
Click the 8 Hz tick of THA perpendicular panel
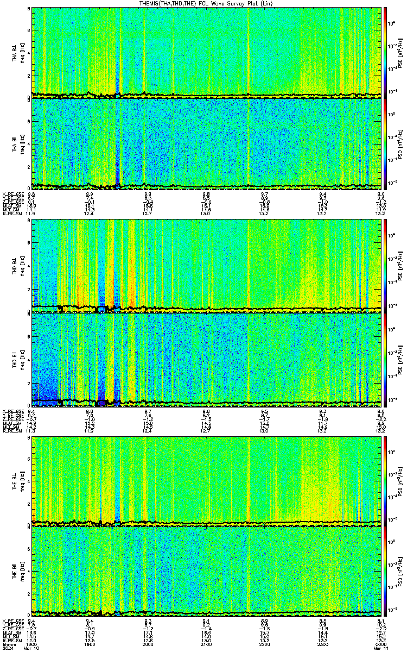[x=28, y=10]
